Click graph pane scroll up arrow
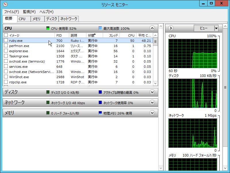The height and width of the screenshot is (173, 230). tap(225, 26)
